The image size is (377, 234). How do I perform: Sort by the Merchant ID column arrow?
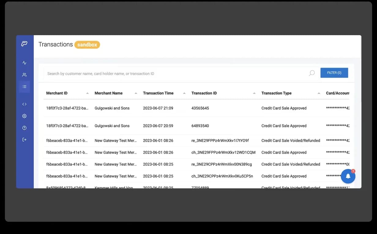[x=88, y=93]
